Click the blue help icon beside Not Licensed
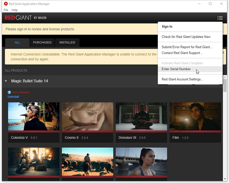 (x=9, y=92)
